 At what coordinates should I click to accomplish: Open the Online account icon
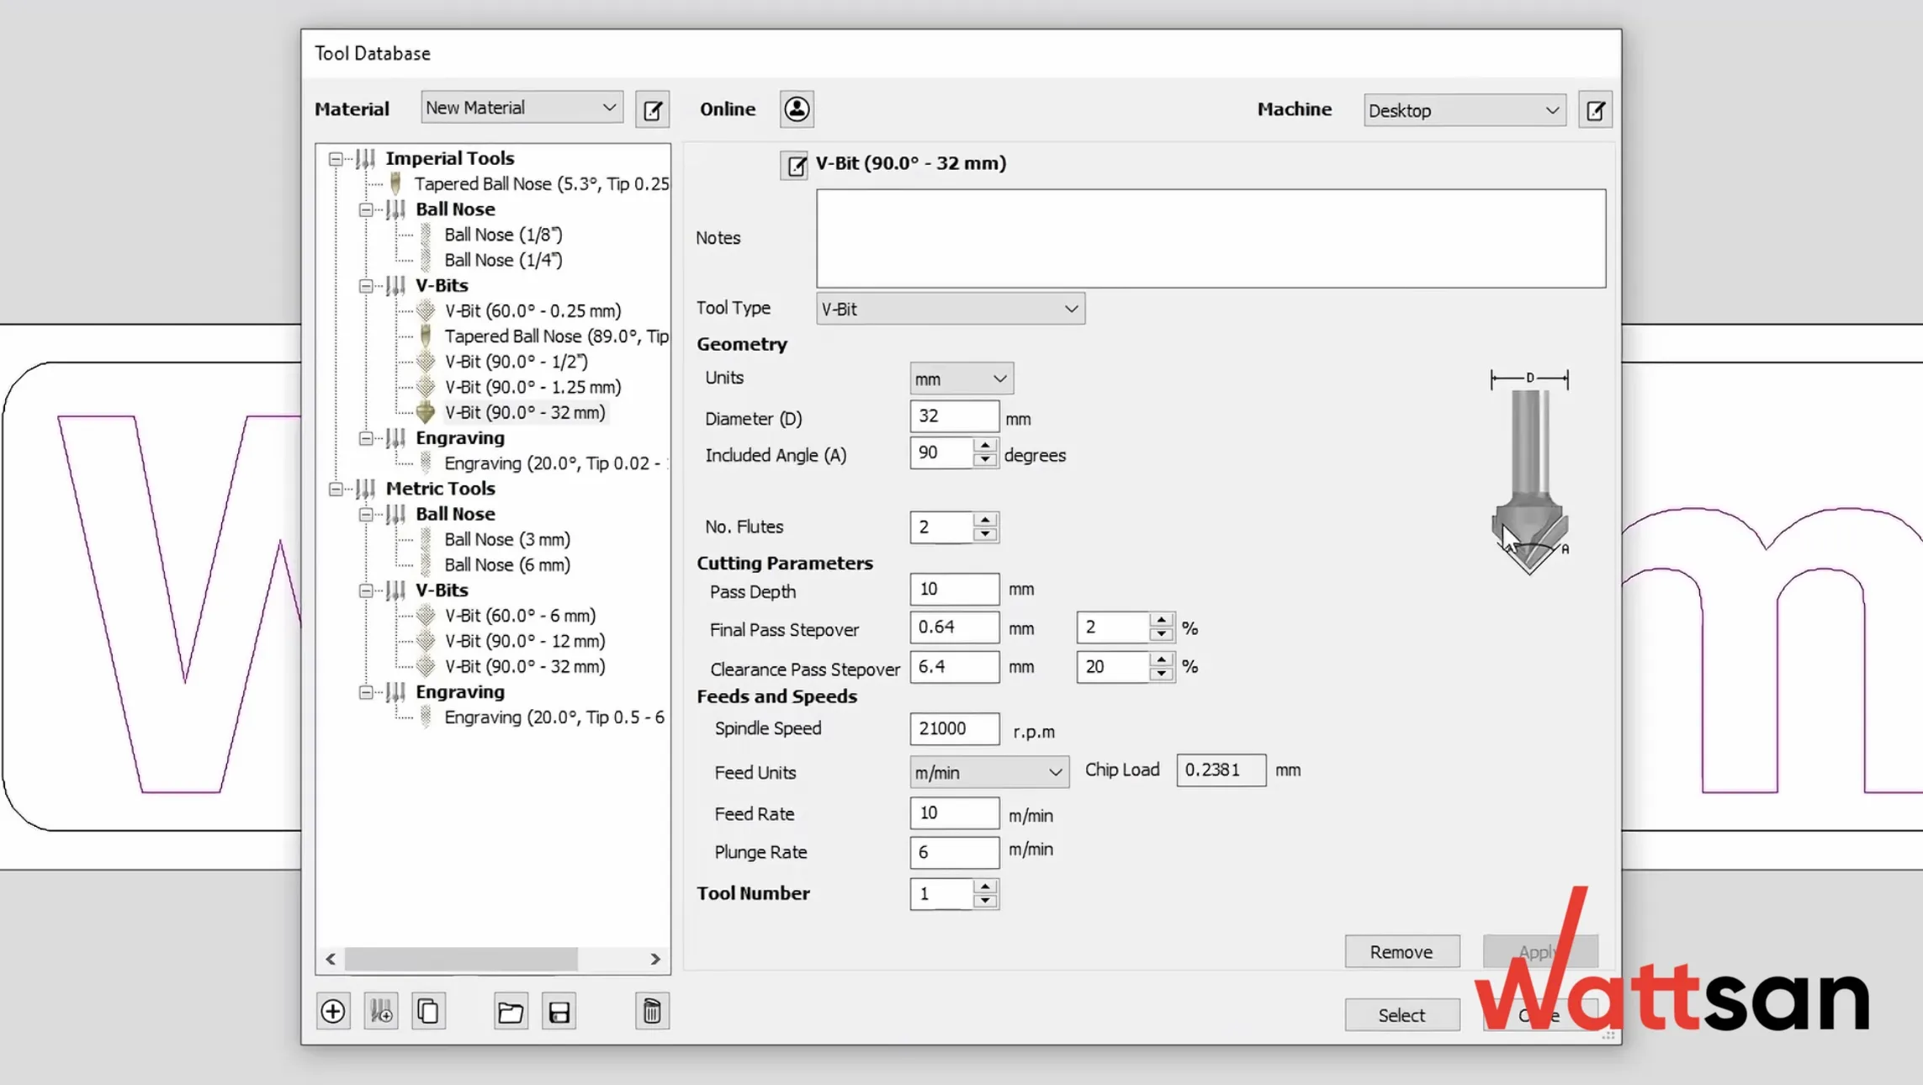click(x=797, y=109)
